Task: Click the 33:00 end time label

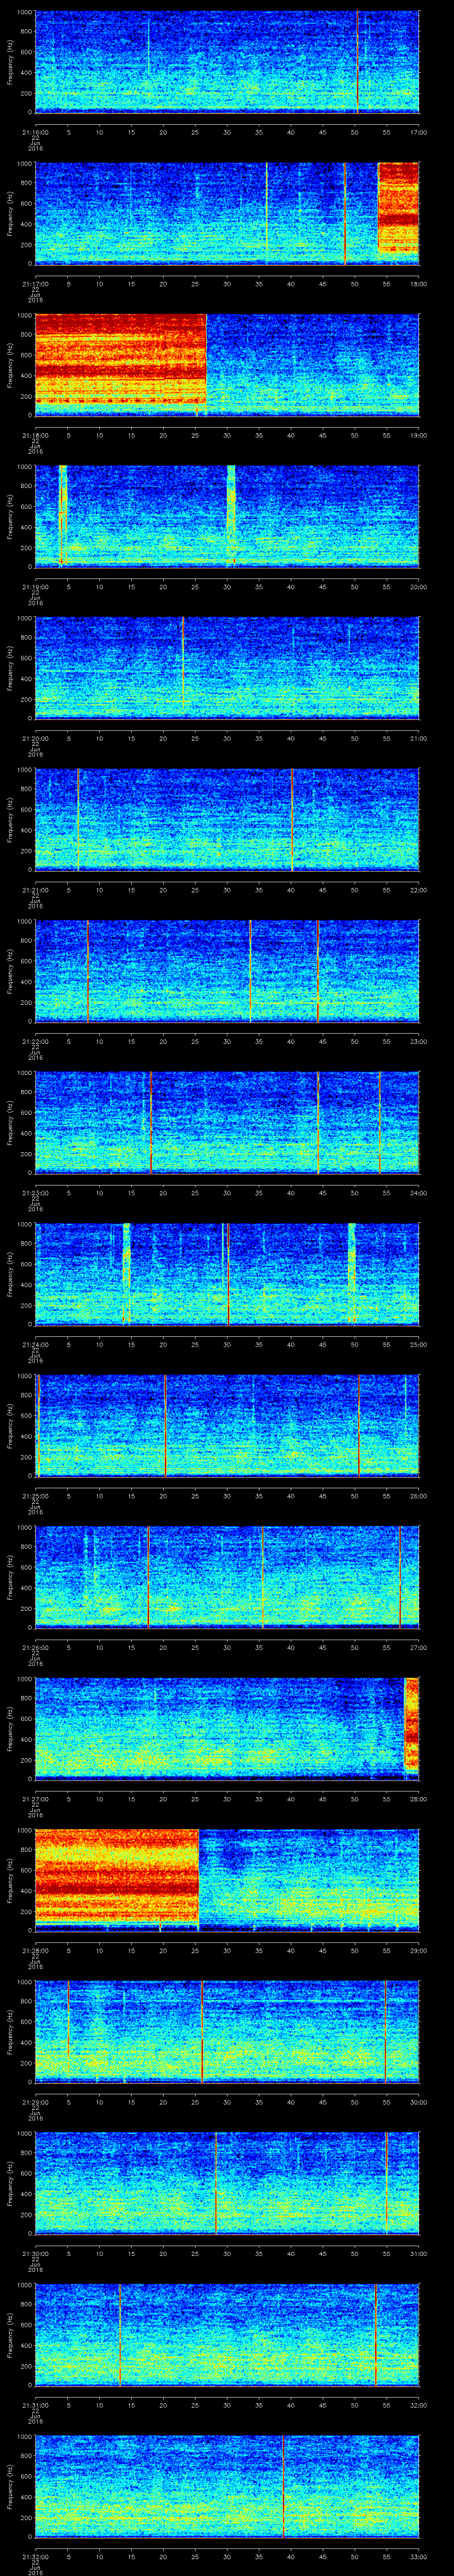Action: 418,2556
